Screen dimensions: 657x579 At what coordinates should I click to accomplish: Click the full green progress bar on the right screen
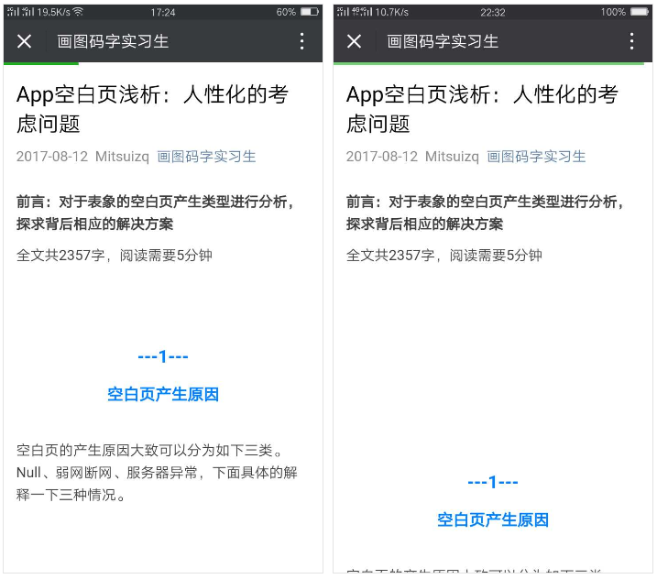pos(493,63)
